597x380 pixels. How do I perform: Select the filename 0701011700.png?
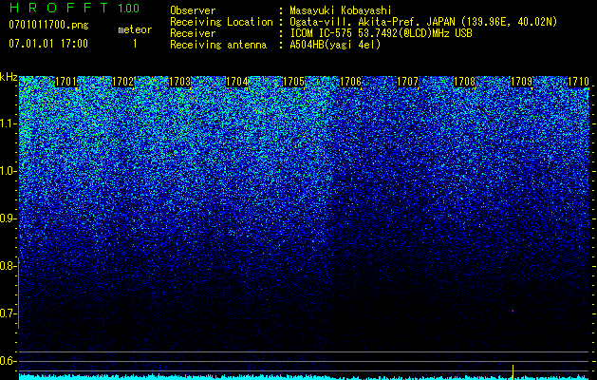[48, 26]
